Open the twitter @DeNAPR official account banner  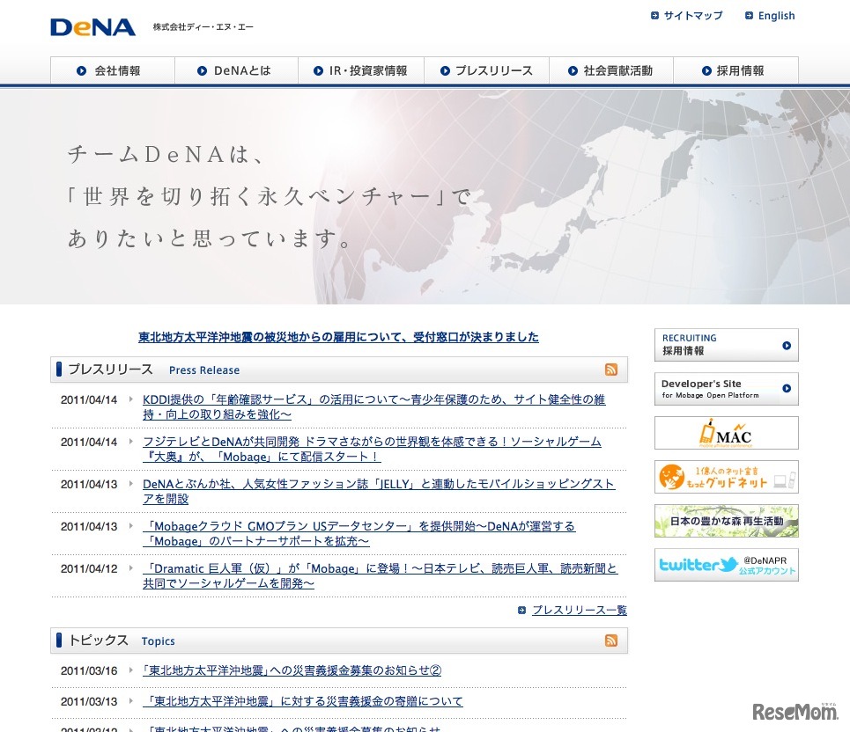pos(726,565)
